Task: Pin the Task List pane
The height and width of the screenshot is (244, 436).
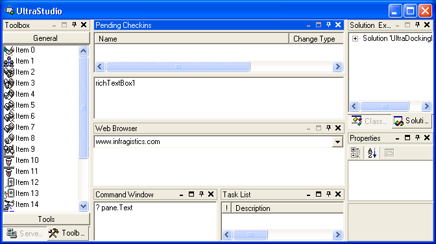Action: click(x=328, y=194)
